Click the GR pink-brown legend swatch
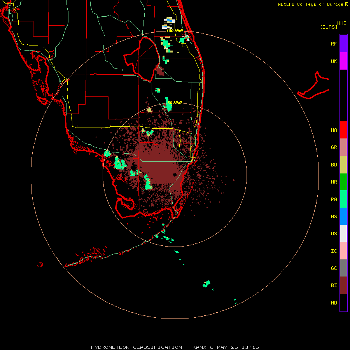350x350 pixels. pos(343,147)
